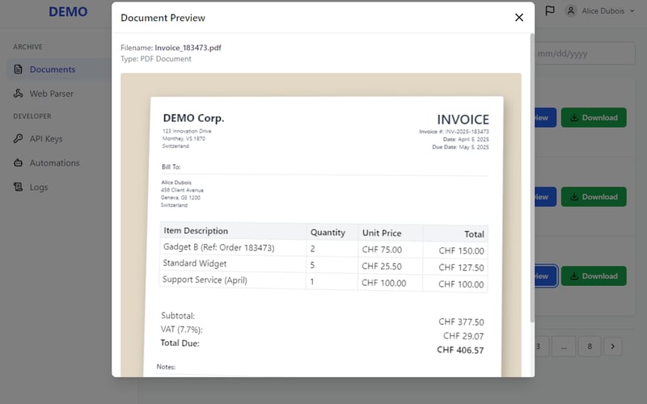Click the first row's Preview button
This screenshot has width=647, height=404.
[545, 117]
